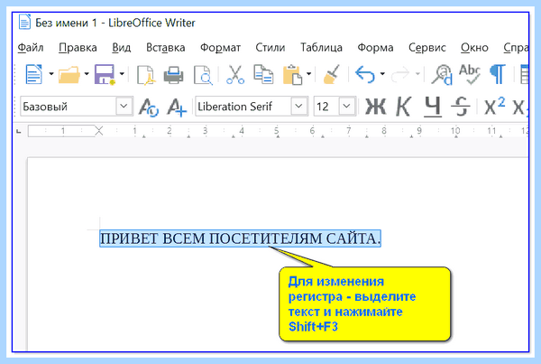
Task: Expand the font size dropdown arrow
Action: pyautogui.click(x=347, y=106)
